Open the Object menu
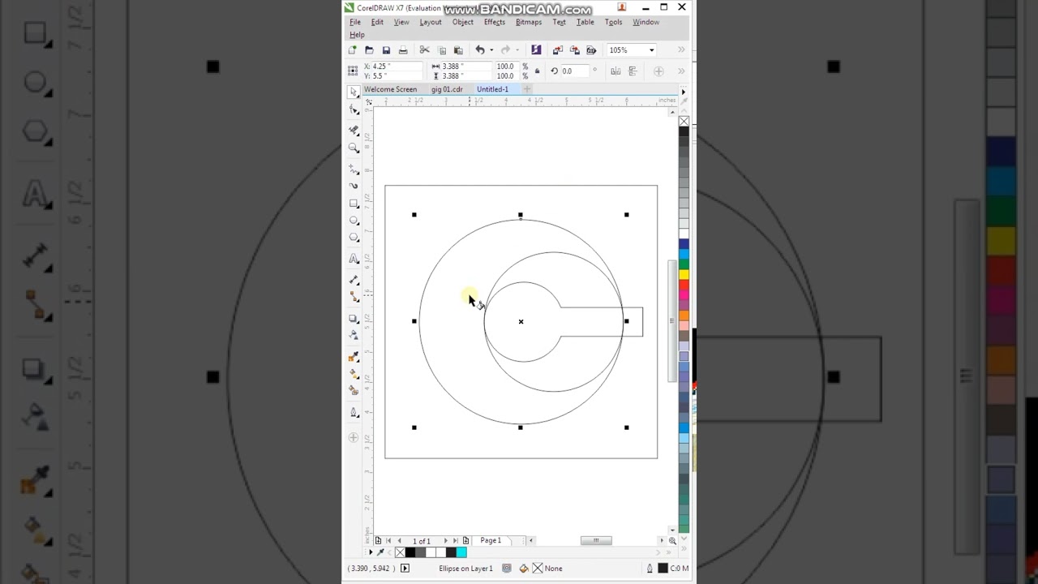This screenshot has height=584, width=1038. 463,22
